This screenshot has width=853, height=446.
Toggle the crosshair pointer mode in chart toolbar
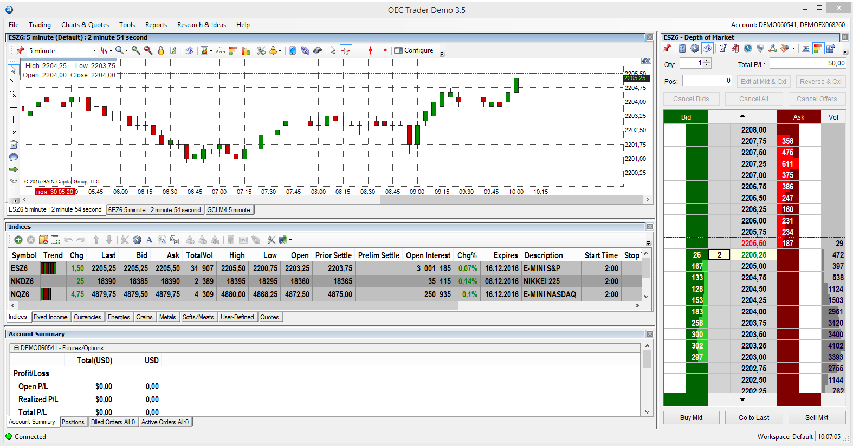coord(346,50)
